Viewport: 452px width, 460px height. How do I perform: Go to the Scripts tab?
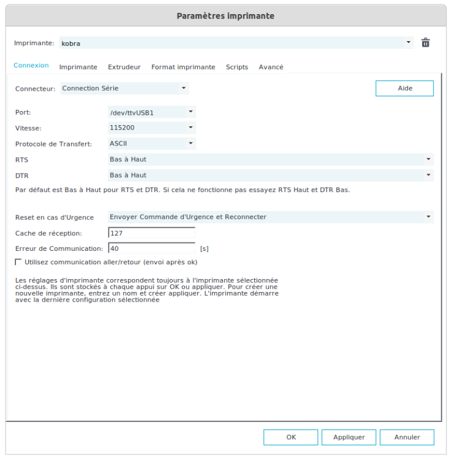point(237,67)
